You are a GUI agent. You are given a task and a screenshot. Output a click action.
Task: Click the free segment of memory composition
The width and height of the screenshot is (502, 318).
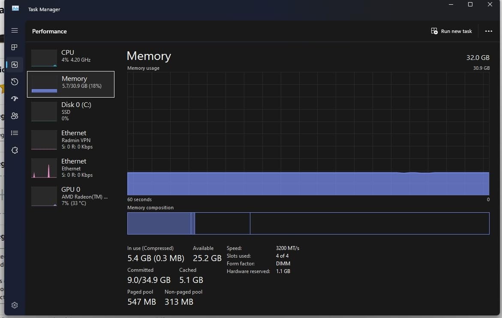370,223
